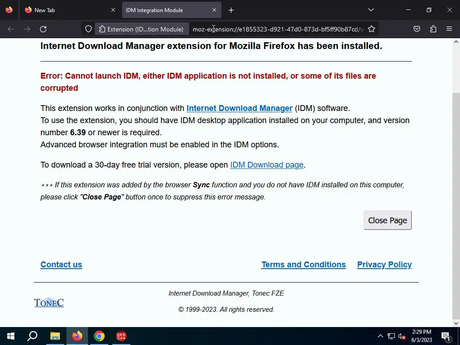This screenshot has height=345, width=460.
Task: Launch Google Chrome from taskbar
Action: 99,336
